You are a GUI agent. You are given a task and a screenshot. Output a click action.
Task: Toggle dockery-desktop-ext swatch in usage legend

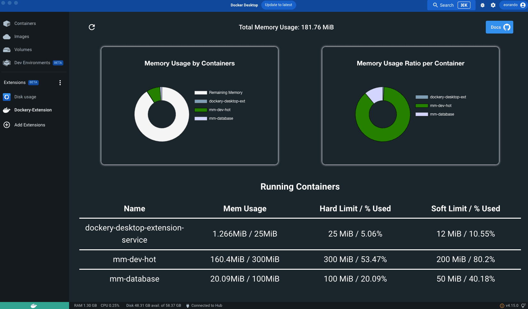(201, 101)
